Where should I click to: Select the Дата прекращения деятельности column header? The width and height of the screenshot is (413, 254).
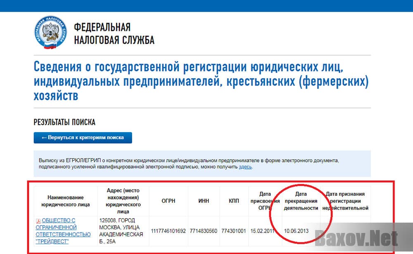pyautogui.click(x=301, y=200)
